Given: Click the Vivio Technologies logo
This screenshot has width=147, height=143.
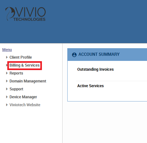Looking at the screenshot, I should pyautogui.click(x=25, y=14).
